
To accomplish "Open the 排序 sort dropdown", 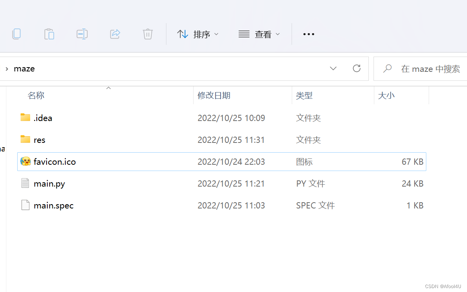I will pyautogui.click(x=198, y=34).
